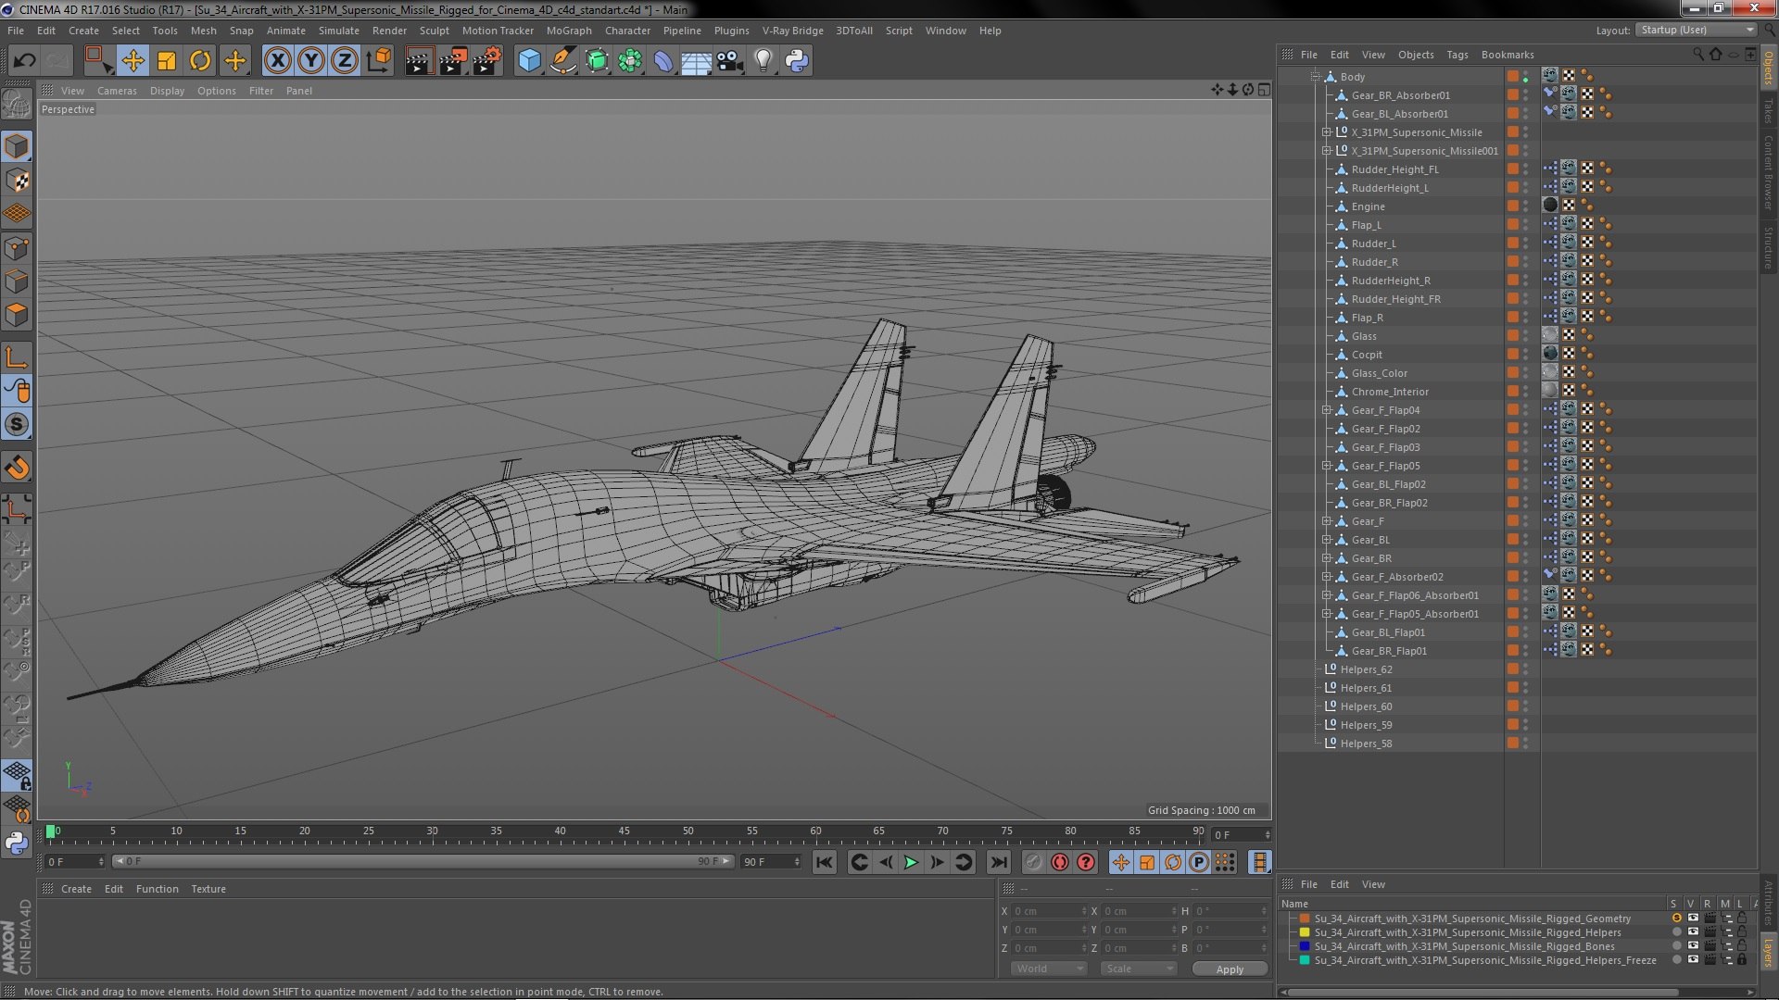Open viewport Cameras menu
This screenshot has width=1779, height=1000.
coord(117,91)
